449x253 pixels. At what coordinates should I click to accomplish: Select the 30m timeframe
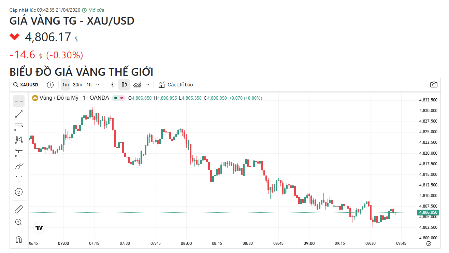pos(77,85)
